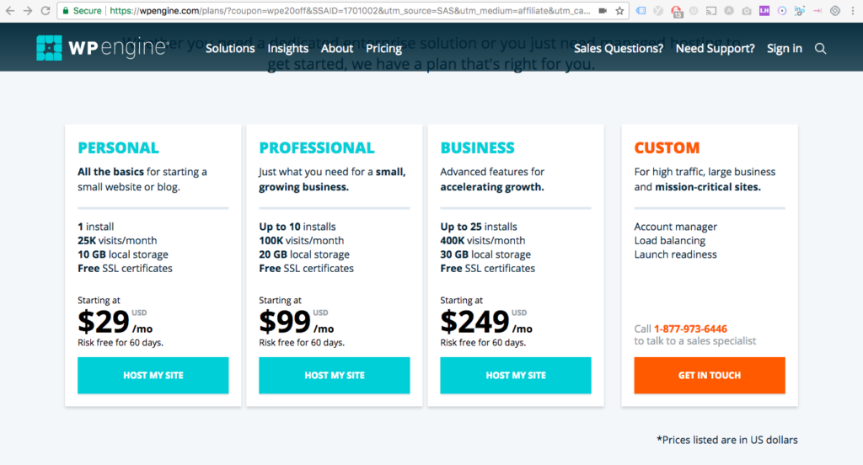Open the Insights menu
863x465 pixels.
(288, 48)
